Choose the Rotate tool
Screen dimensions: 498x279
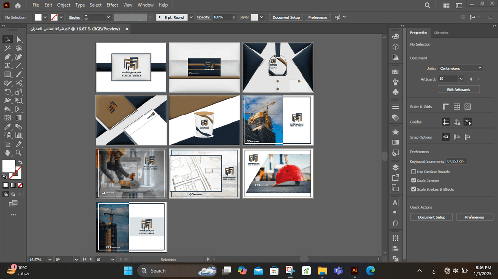8,92
